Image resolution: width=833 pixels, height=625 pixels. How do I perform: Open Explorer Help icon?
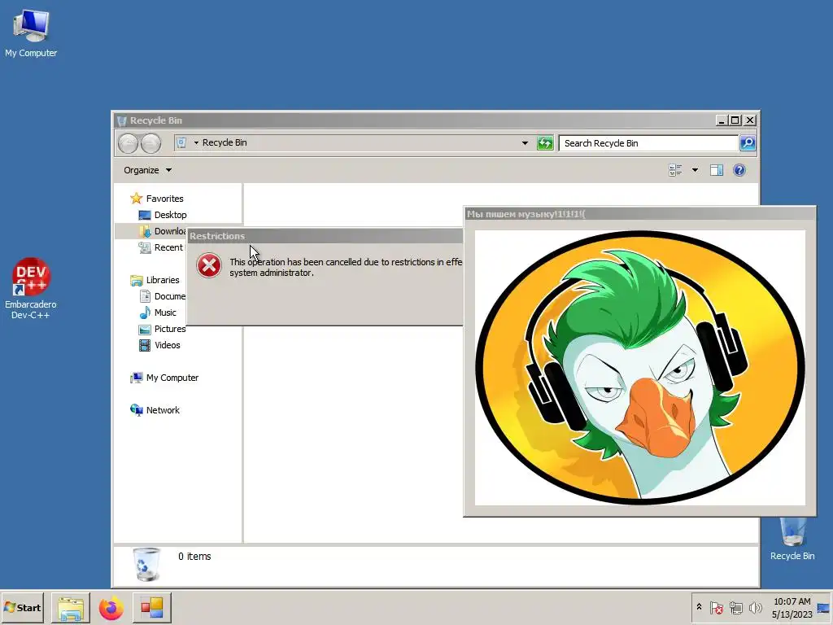[x=739, y=170]
